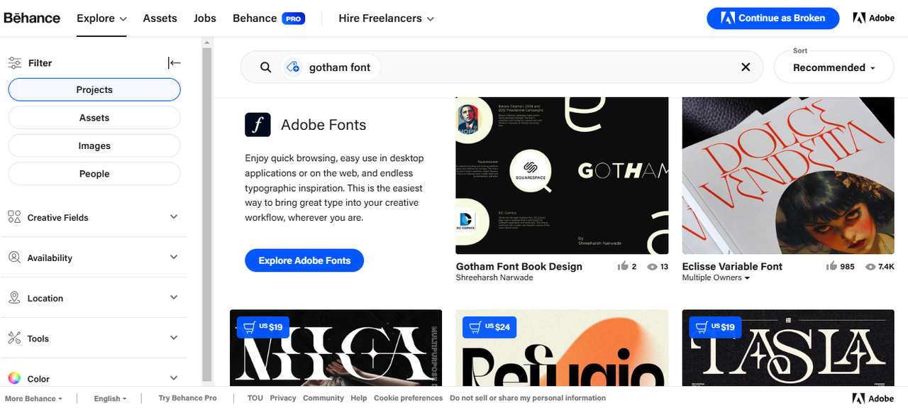Click the views eye icon on Gotham Font Book Design

652,267
